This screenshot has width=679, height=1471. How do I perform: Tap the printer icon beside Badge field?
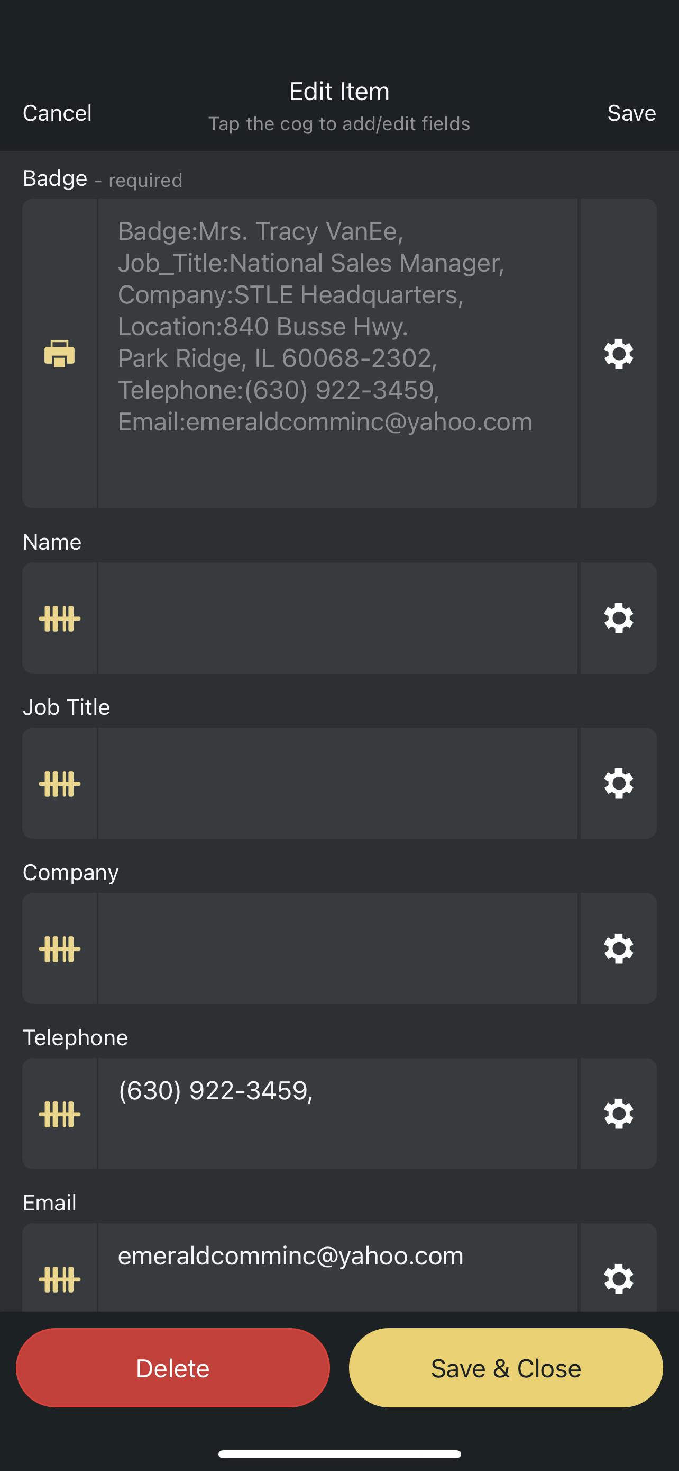[x=59, y=354]
